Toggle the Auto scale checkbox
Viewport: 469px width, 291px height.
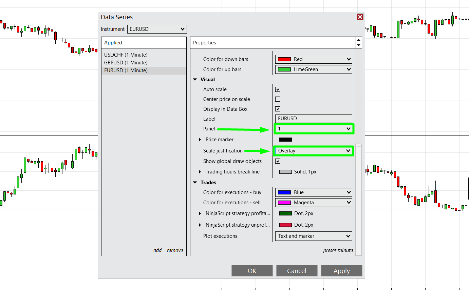278,89
